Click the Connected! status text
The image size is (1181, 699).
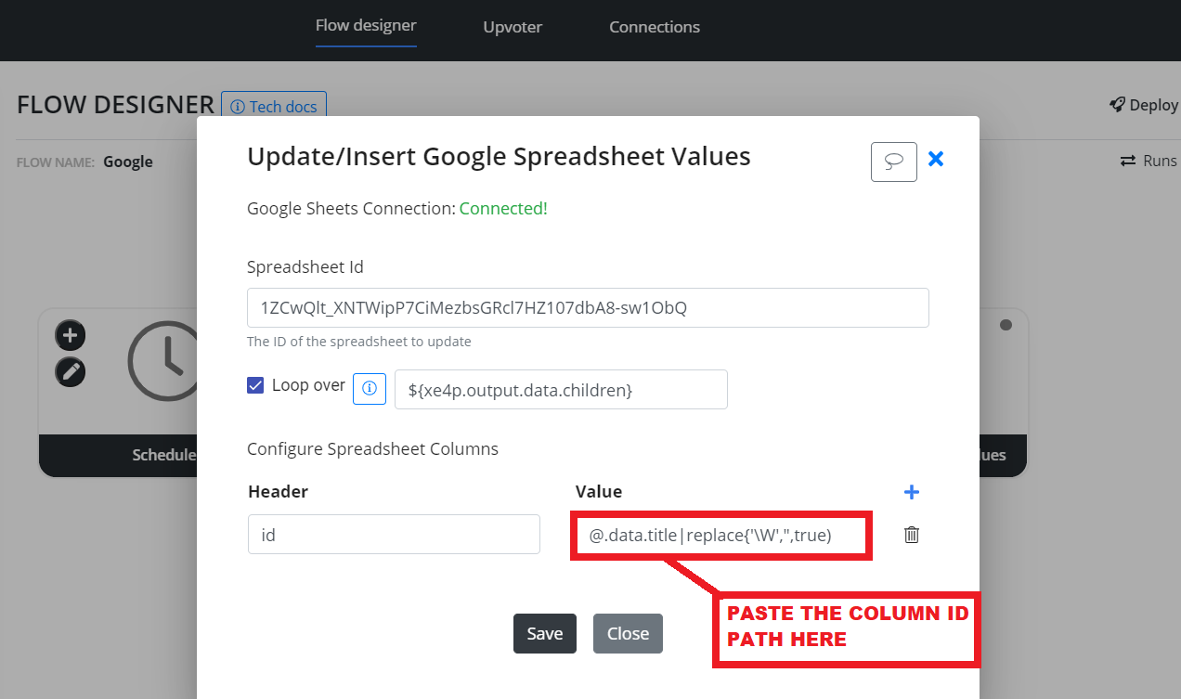[503, 209]
